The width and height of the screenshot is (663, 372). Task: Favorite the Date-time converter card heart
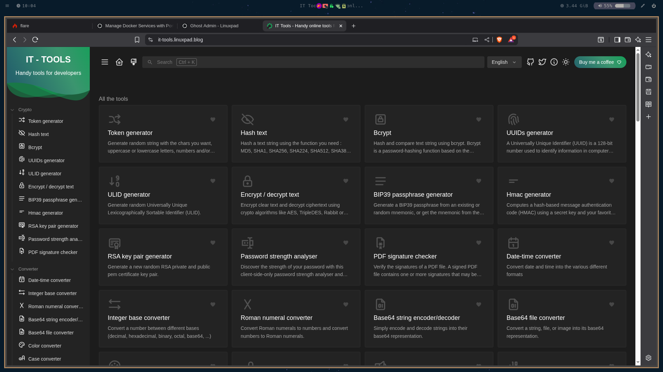[x=612, y=243]
